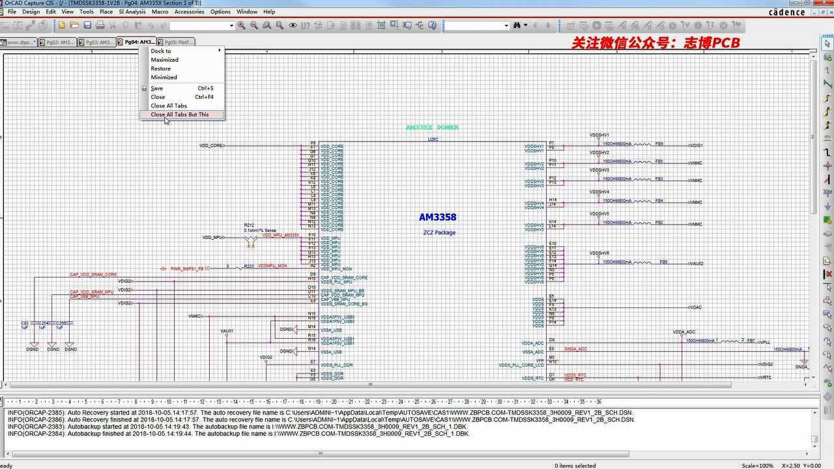Select Maximized from the context menu
This screenshot has height=469, width=834.
tap(164, 60)
